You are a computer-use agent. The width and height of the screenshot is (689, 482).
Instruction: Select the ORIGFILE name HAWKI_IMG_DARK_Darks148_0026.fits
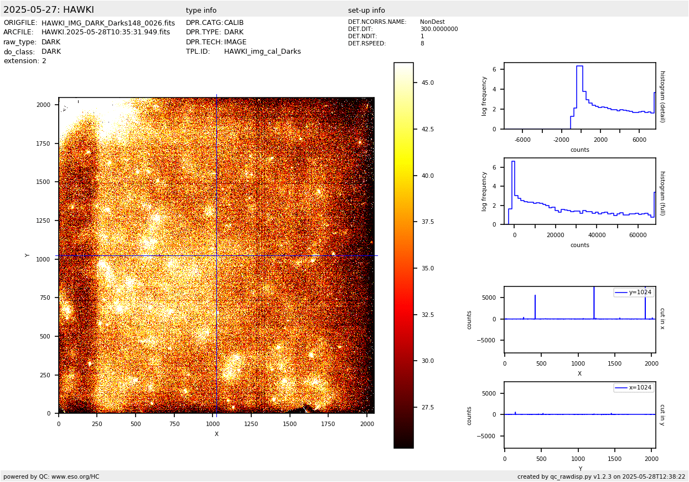tap(108, 23)
